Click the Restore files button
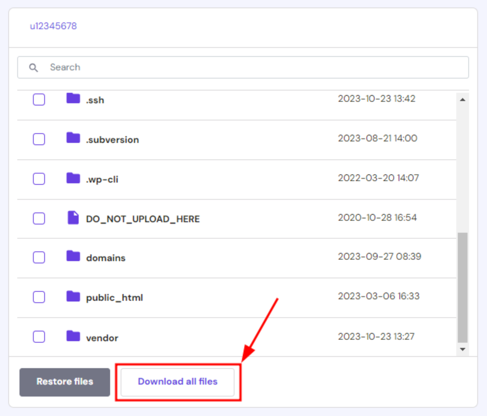The height and width of the screenshot is (416, 487). pyautogui.click(x=64, y=382)
